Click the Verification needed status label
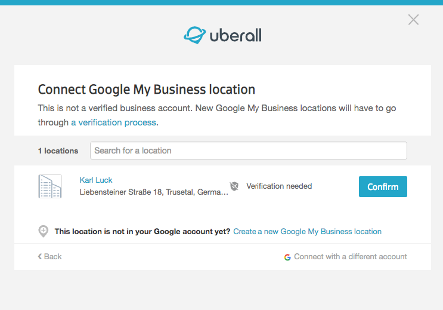The width and height of the screenshot is (443, 310). (279, 186)
